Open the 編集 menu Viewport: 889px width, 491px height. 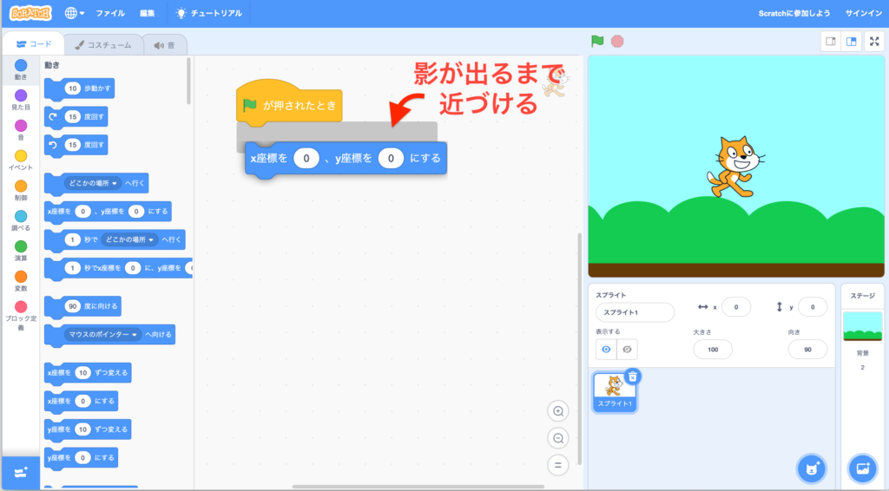pos(147,13)
